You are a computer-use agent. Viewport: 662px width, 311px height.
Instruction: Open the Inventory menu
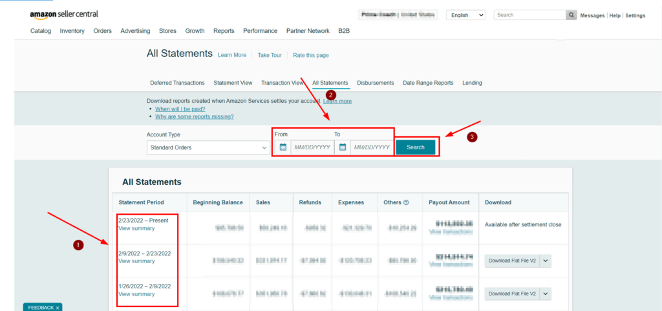(72, 31)
